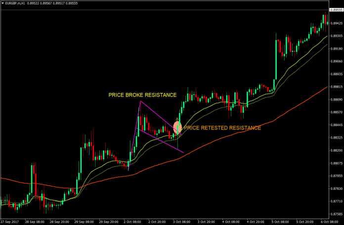344x225 pixels.
Task: Click the 0.88690 price level on axis
Action: point(337,100)
